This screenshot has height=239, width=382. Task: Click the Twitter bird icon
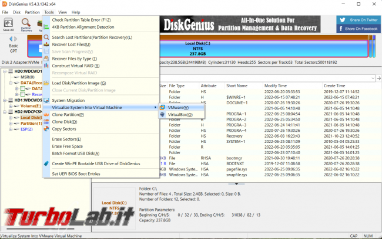coord(343,20)
